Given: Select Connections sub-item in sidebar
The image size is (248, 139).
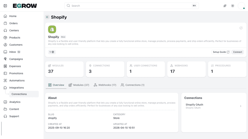Looking at the screenshot, I should tap(24, 94).
